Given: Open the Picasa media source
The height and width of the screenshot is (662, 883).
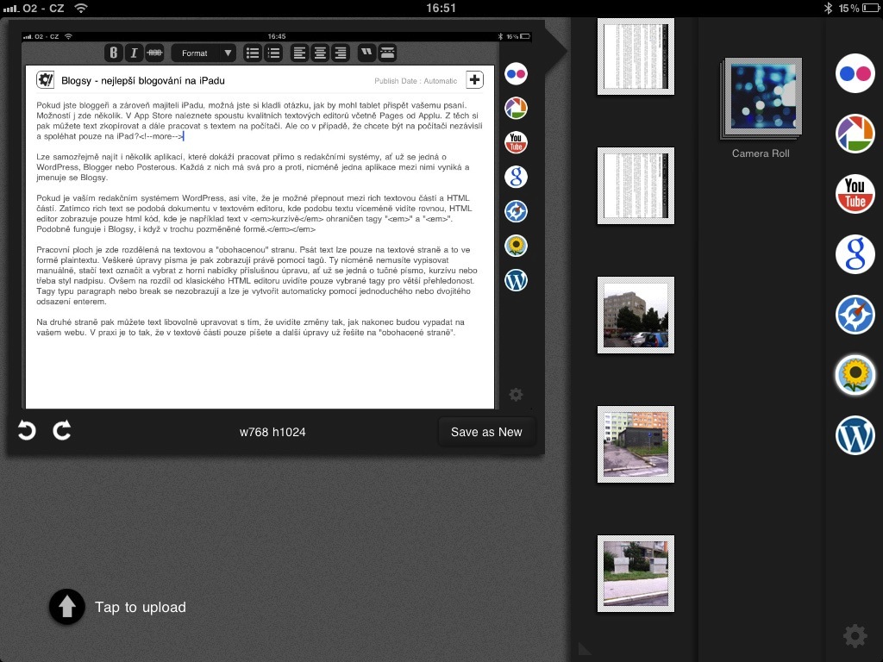Looking at the screenshot, I should [855, 134].
